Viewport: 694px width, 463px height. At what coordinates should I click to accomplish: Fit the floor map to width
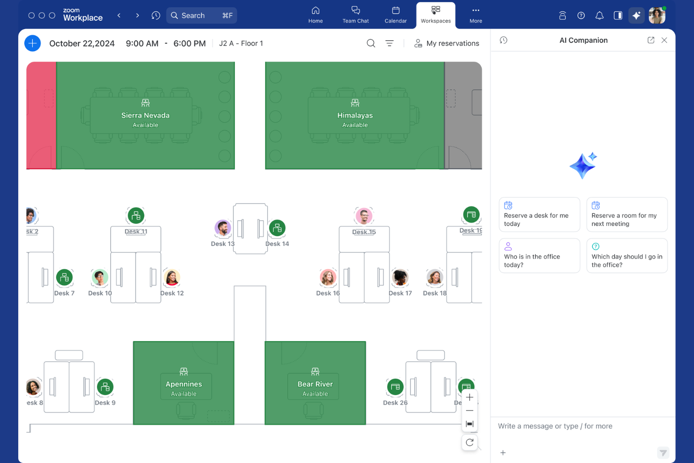click(x=469, y=424)
